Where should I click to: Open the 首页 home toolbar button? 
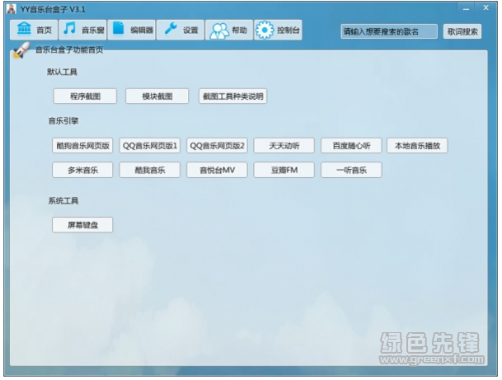[34, 30]
